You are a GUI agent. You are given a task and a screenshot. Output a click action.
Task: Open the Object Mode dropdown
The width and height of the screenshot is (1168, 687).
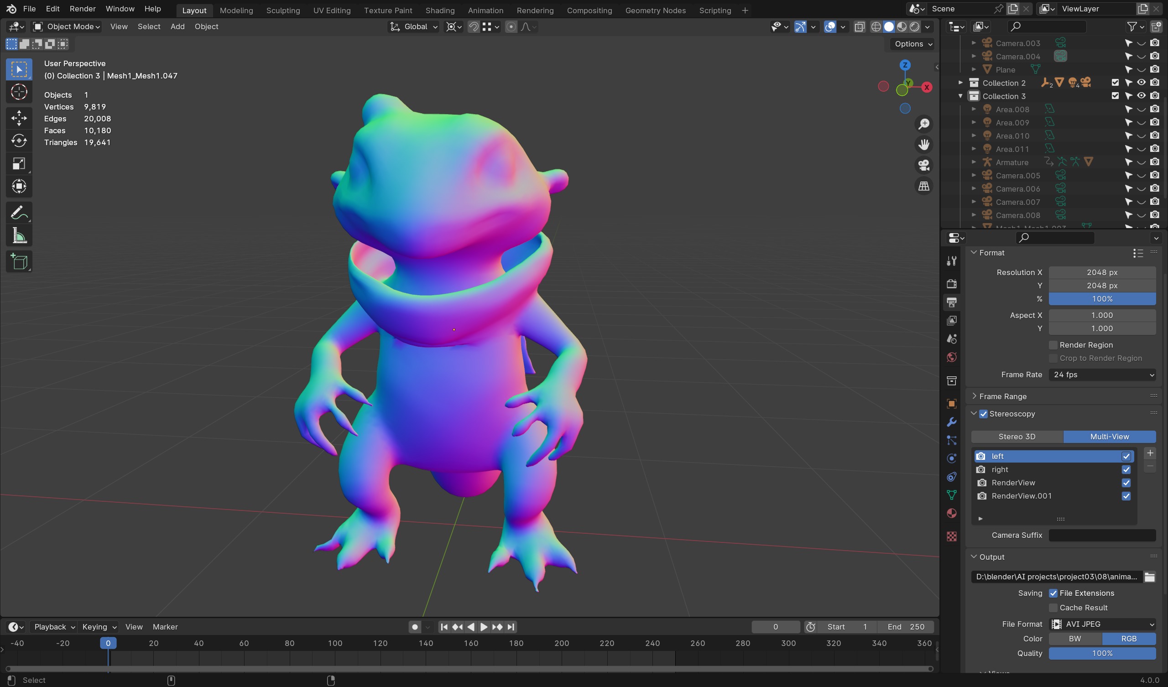66,27
